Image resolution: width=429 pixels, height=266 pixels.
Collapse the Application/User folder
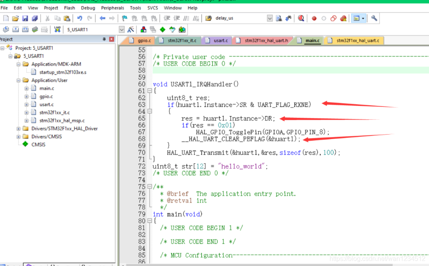[19, 80]
